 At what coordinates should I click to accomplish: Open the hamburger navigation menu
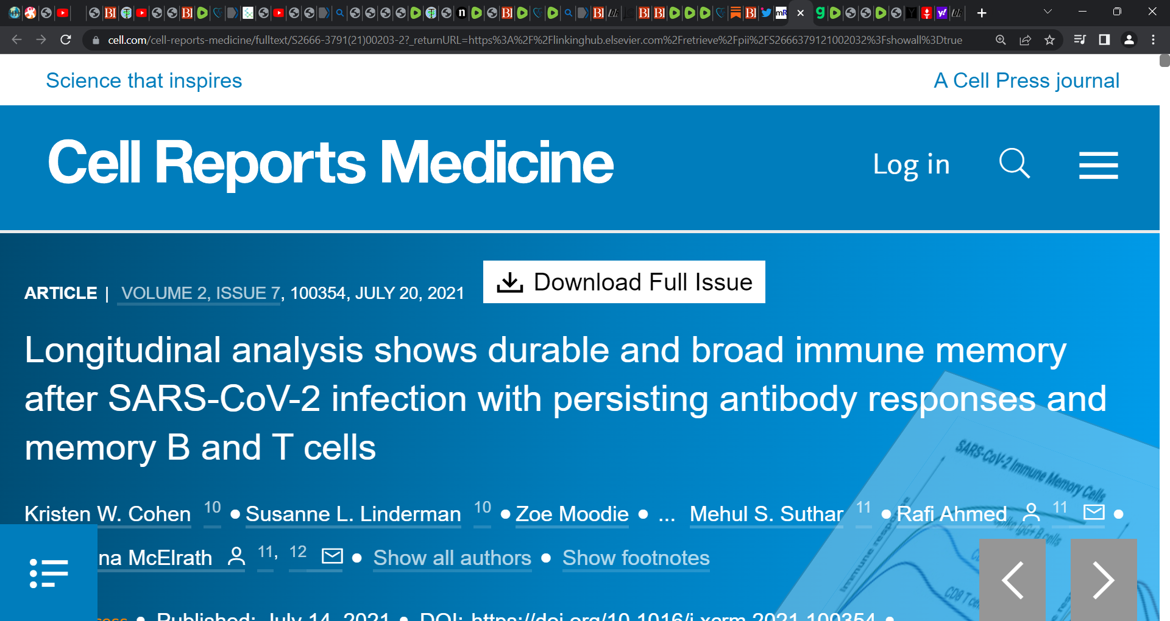(x=1098, y=165)
